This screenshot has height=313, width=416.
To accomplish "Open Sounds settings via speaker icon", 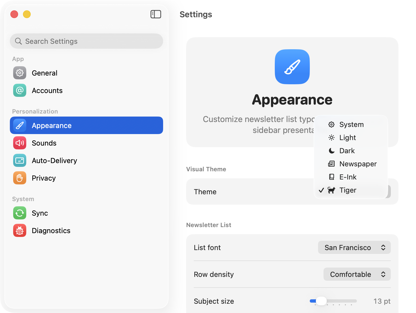I will pyautogui.click(x=19, y=143).
